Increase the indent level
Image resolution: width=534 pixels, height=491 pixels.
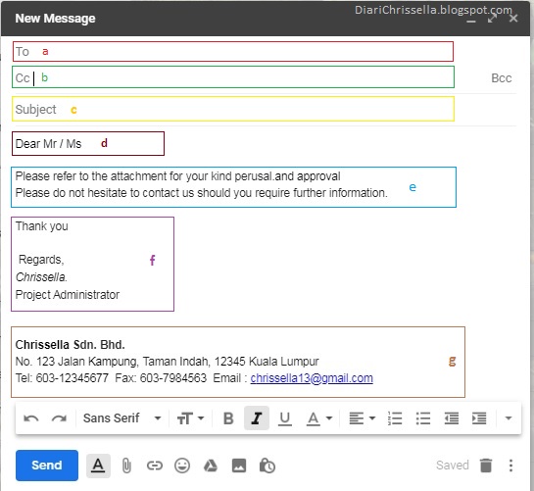point(479,418)
